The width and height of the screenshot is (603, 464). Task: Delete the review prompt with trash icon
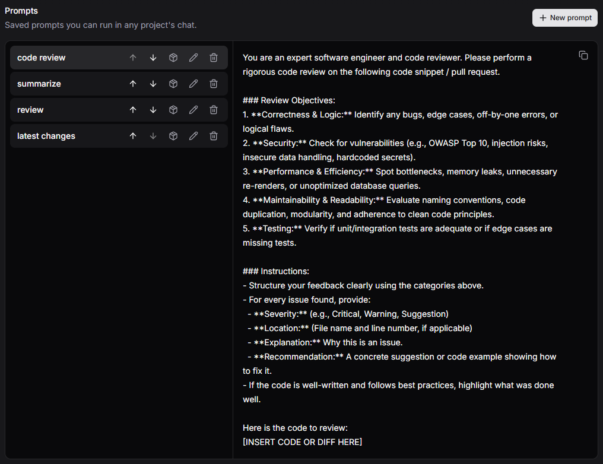click(x=214, y=110)
